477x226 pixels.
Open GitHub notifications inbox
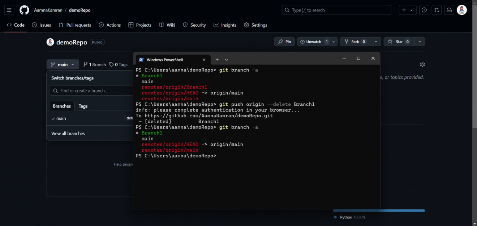[449, 10]
